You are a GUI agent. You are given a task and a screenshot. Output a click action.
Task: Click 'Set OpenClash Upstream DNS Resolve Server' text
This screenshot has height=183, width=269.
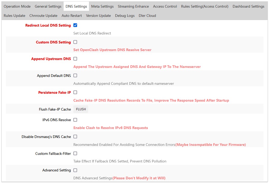[x=112, y=50]
